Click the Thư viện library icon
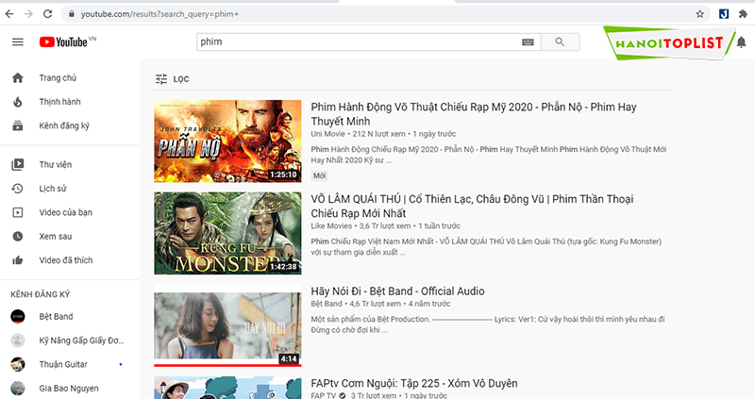This screenshot has height=399, width=755. click(x=18, y=164)
